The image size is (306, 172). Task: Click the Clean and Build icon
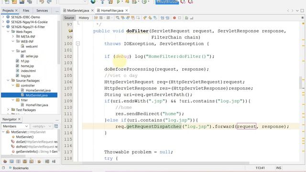(x=110, y=2)
